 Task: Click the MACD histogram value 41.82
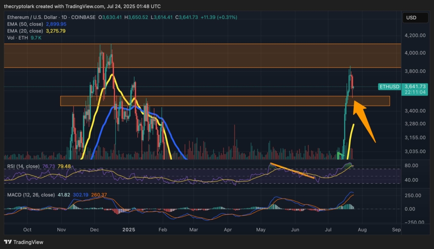click(64, 195)
